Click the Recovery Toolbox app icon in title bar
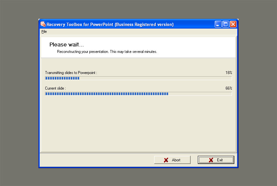Viewport: 277px width, 186px height. tap(43, 24)
